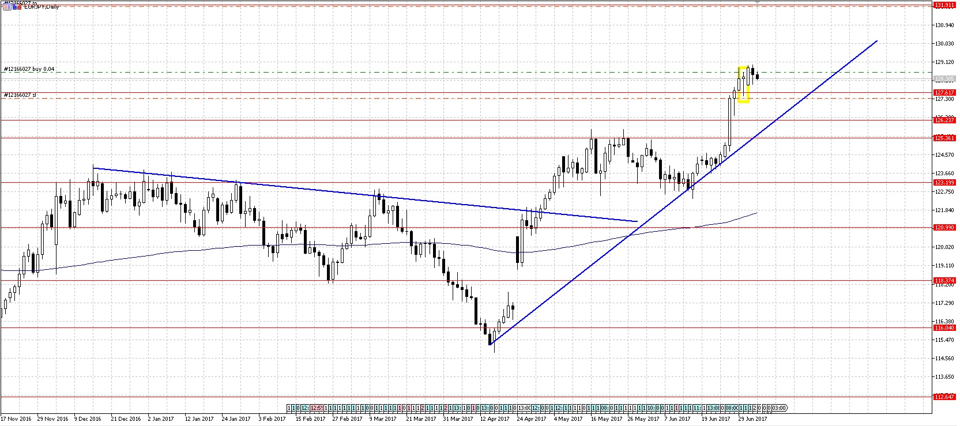Viewport: 960px width, 426px height.
Task: Click the 29 Jun 2017 date label
Action: [x=753, y=419]
